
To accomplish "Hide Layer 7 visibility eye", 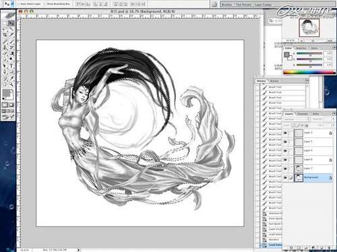I will pos(286,168).
